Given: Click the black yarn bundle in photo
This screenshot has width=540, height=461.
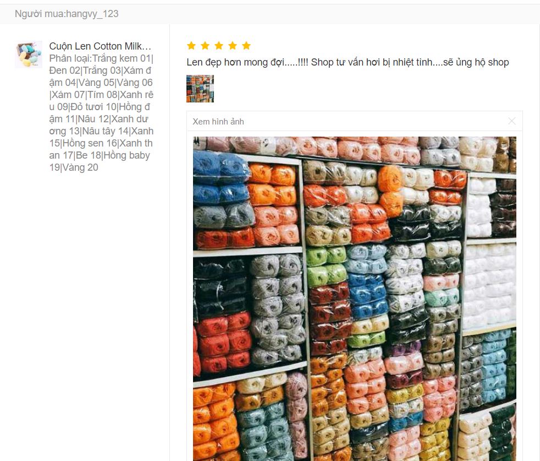Looking at the screenshot, I should point(221,288).
